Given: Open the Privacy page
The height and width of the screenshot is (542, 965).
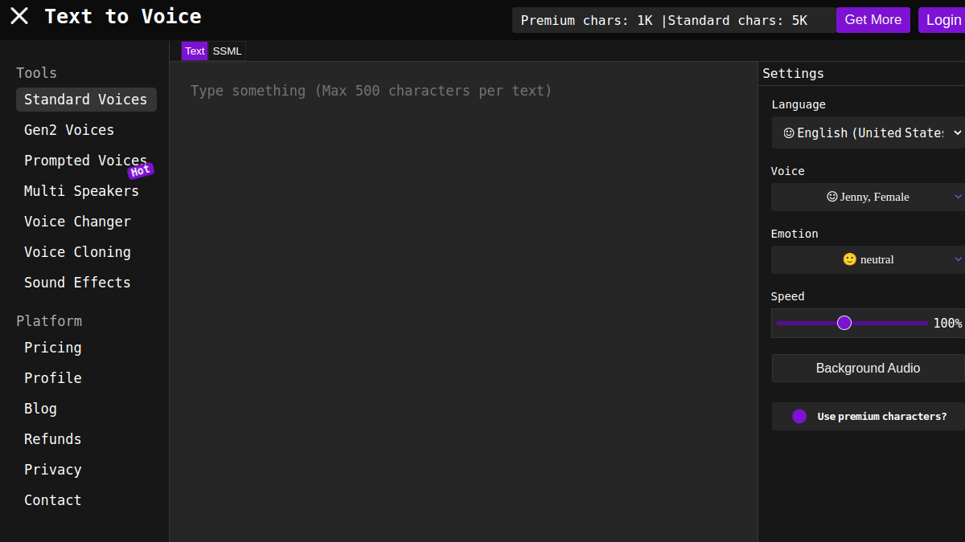Looking at the screenshot, I should pyautogui.click(x=53, y=470).
